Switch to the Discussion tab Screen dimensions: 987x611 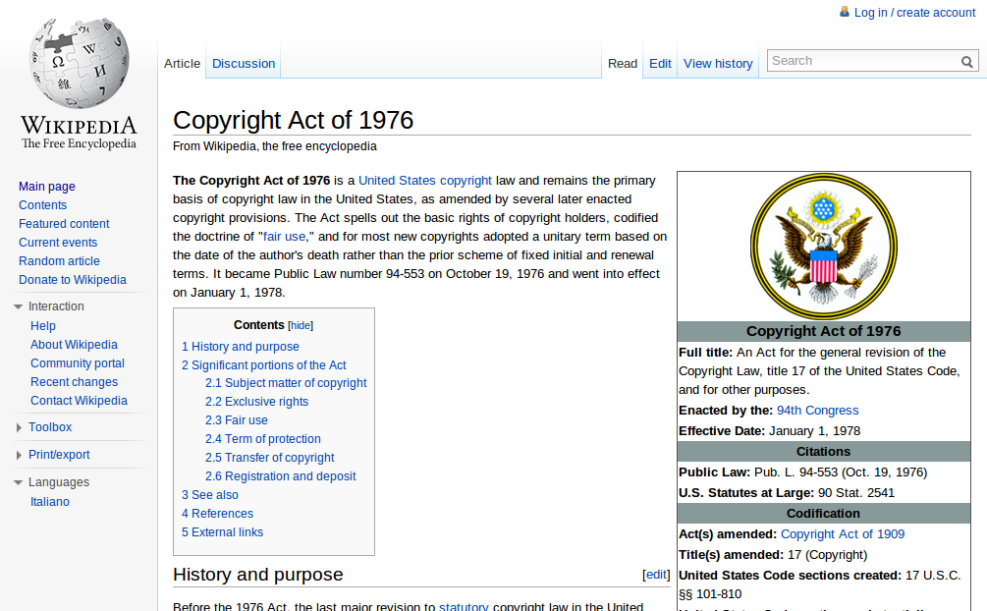244,64
